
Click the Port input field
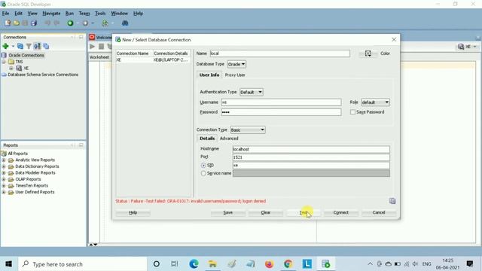tap(311, 157)
